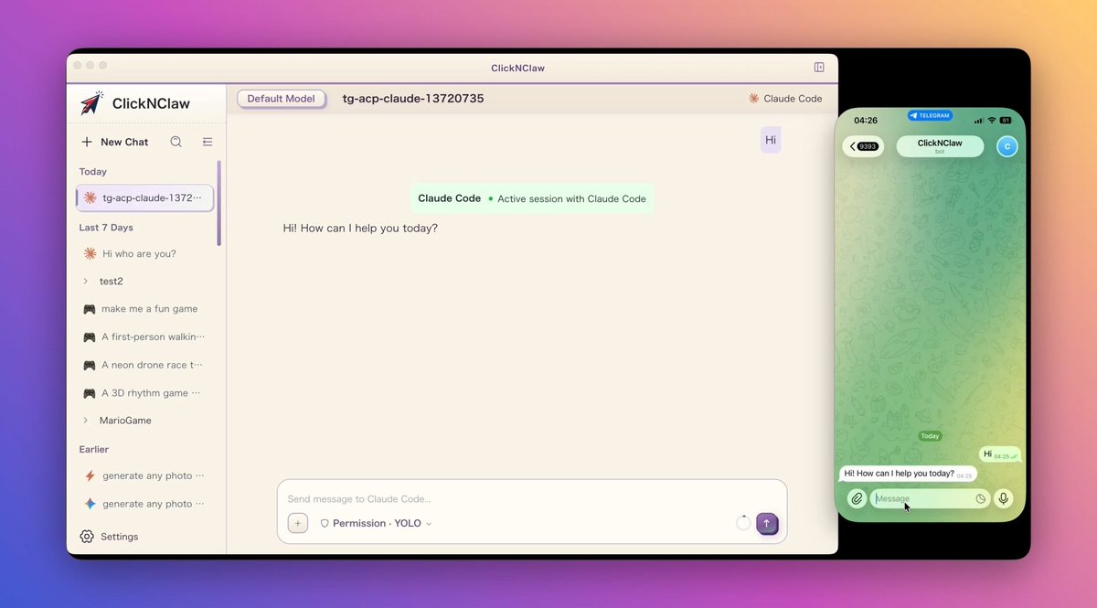Open the Permission · YOLO dropdown
Image resolution: width=1097 pixels, height=608 pixels.
[376, 524]
